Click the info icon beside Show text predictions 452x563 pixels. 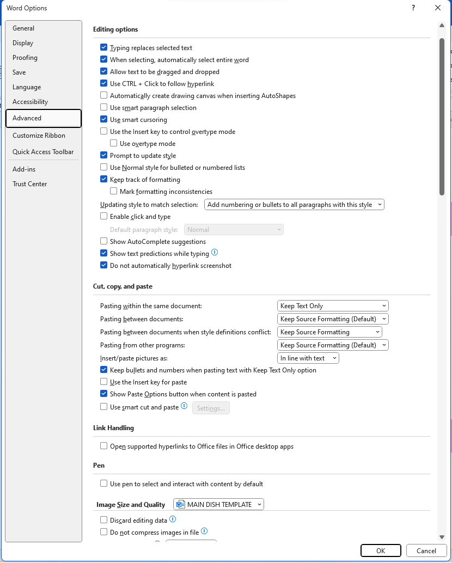click(215, 253)
